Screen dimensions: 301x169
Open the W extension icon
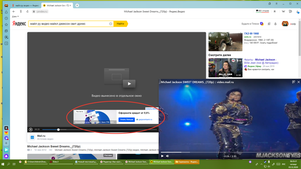pos(283,12)
